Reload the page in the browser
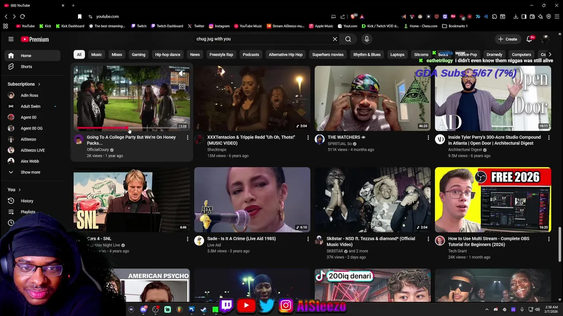The height and width of the screenshot is (316, 563). (22, 17)
